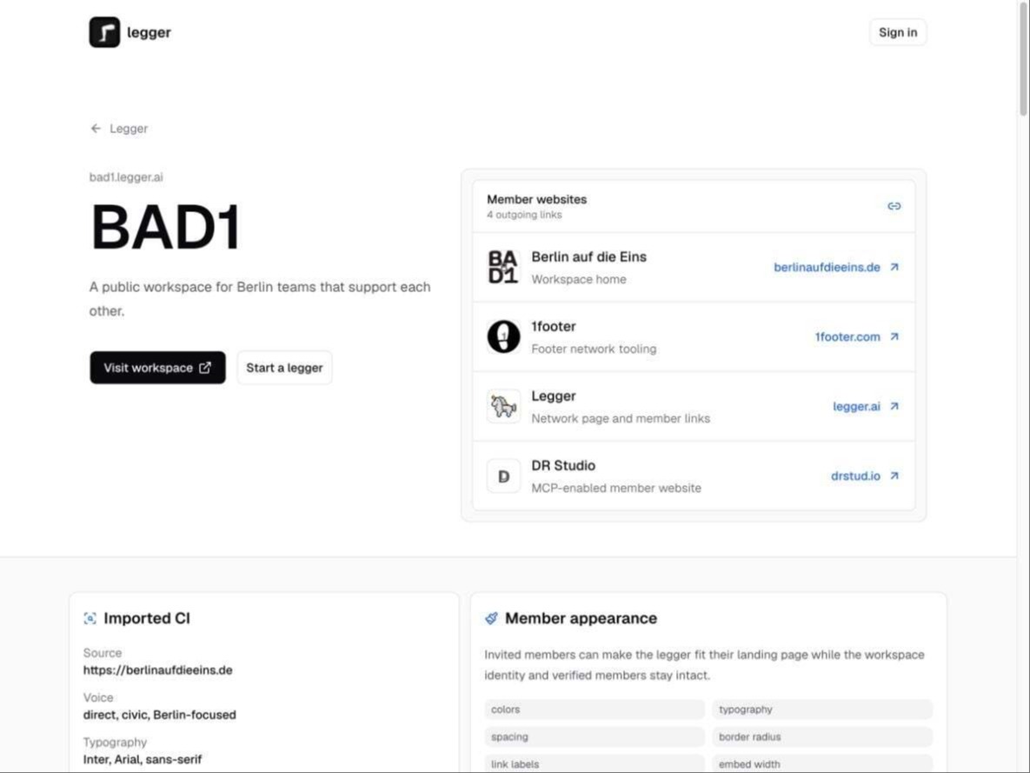Click the Legger unicorn logo icon
The width and height of the screenshot is (1030, 773).
click(x=503, y=406)
